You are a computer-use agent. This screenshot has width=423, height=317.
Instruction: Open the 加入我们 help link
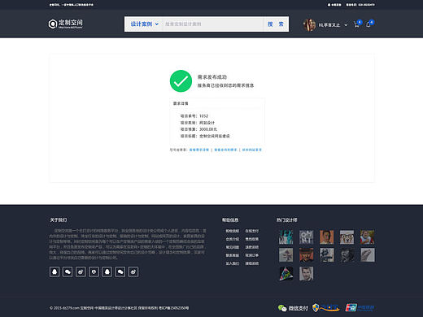tap(233, 263)
